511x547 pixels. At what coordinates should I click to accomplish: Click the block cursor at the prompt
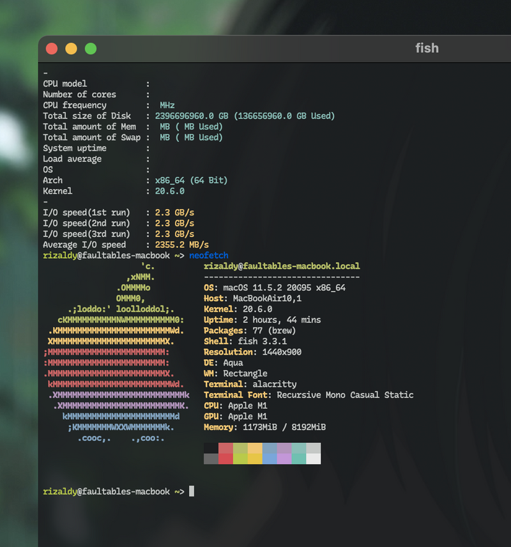pyautogui.click(x=192, y=491)
